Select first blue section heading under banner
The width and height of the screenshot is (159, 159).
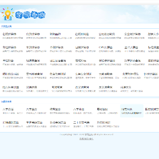[6, 26]
